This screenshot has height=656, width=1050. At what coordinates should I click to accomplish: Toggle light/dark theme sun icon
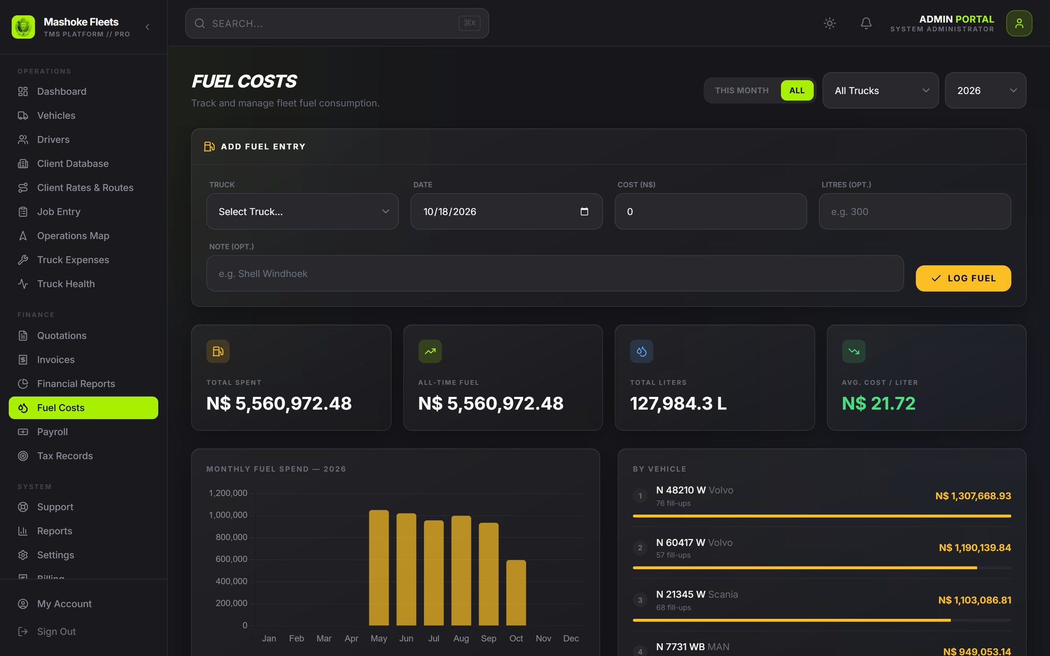point(830,23)
